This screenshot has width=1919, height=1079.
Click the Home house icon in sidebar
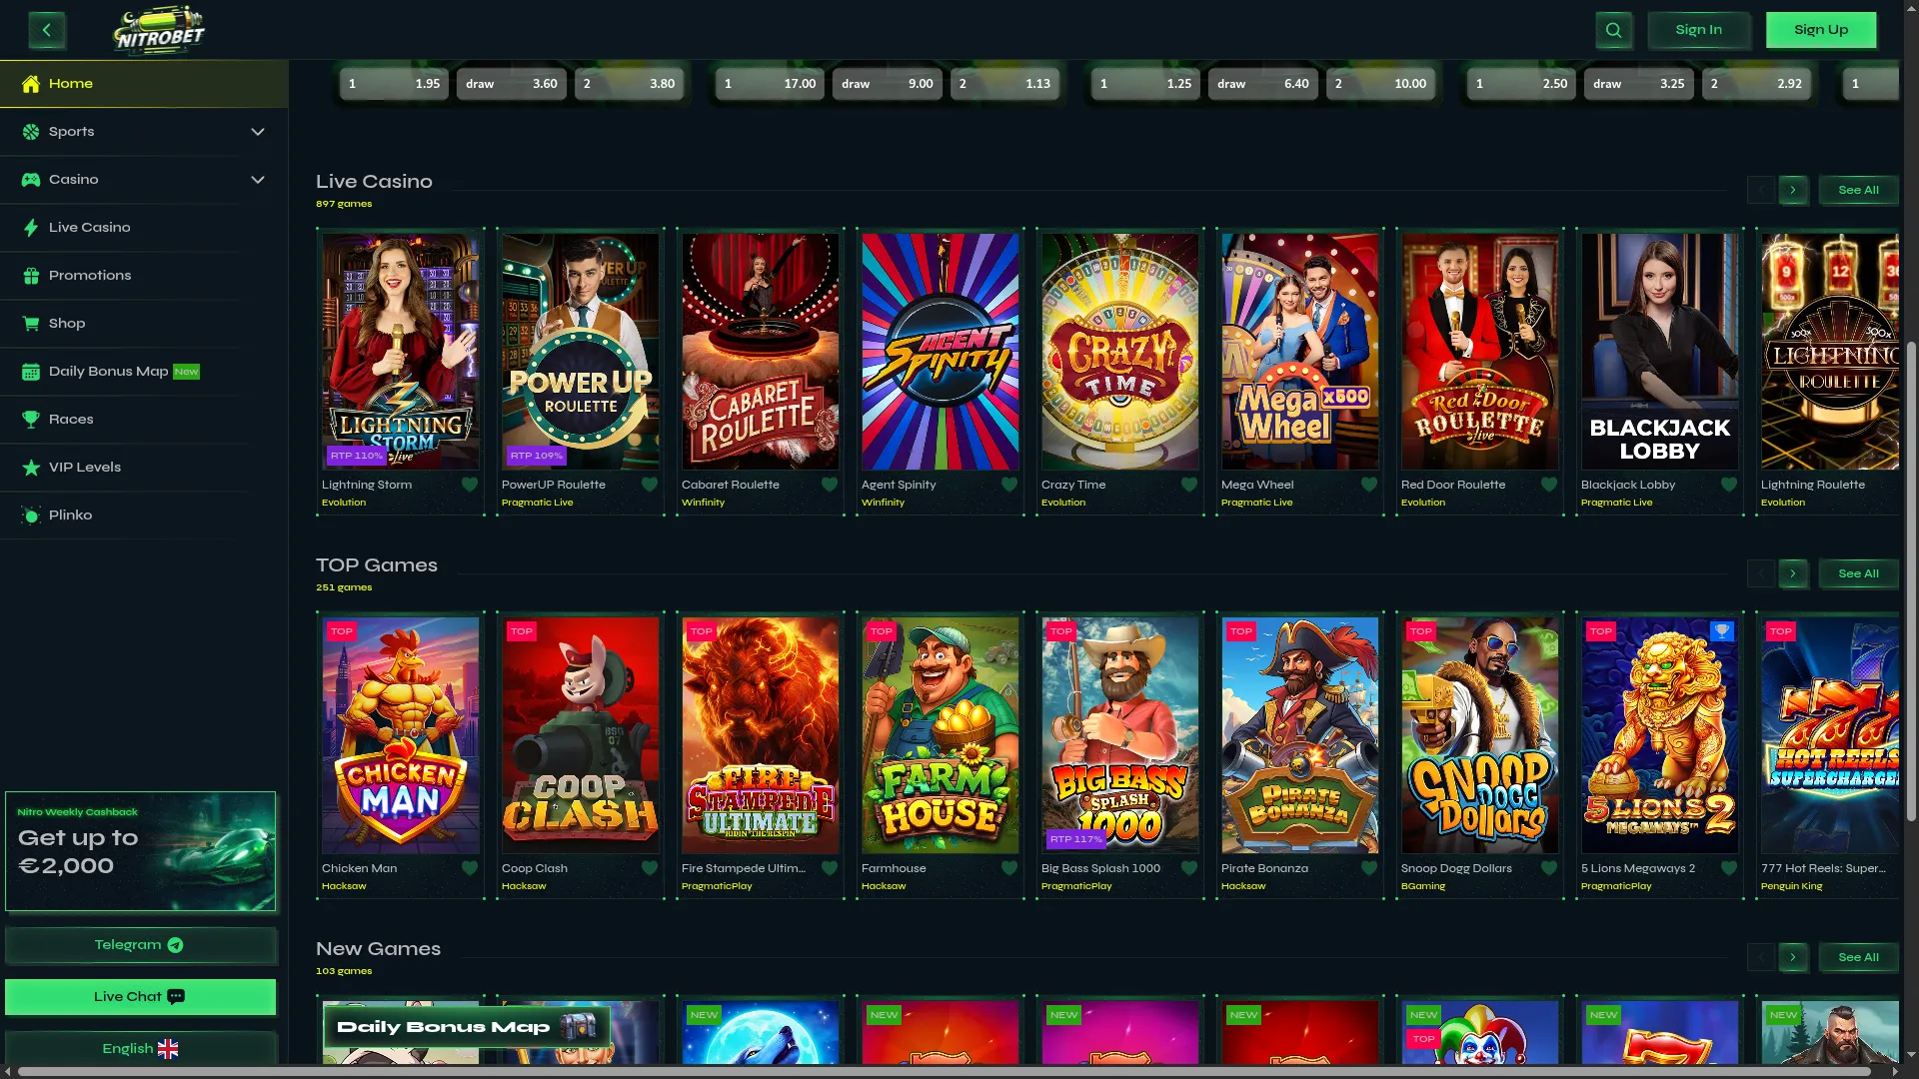(x=31, y=84)
